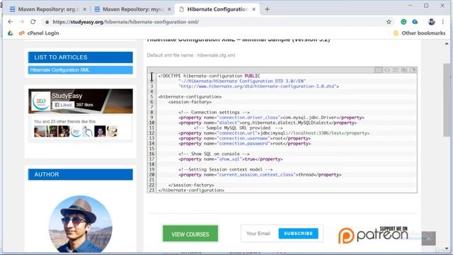Open the Hibernate Configuration XML article link
This screenshot has height=255, width=453.
pyautogui.click(x=80, y=70)
